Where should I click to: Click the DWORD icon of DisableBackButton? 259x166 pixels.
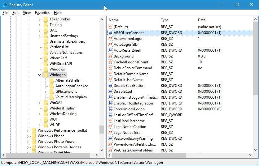tap(111, 86)
